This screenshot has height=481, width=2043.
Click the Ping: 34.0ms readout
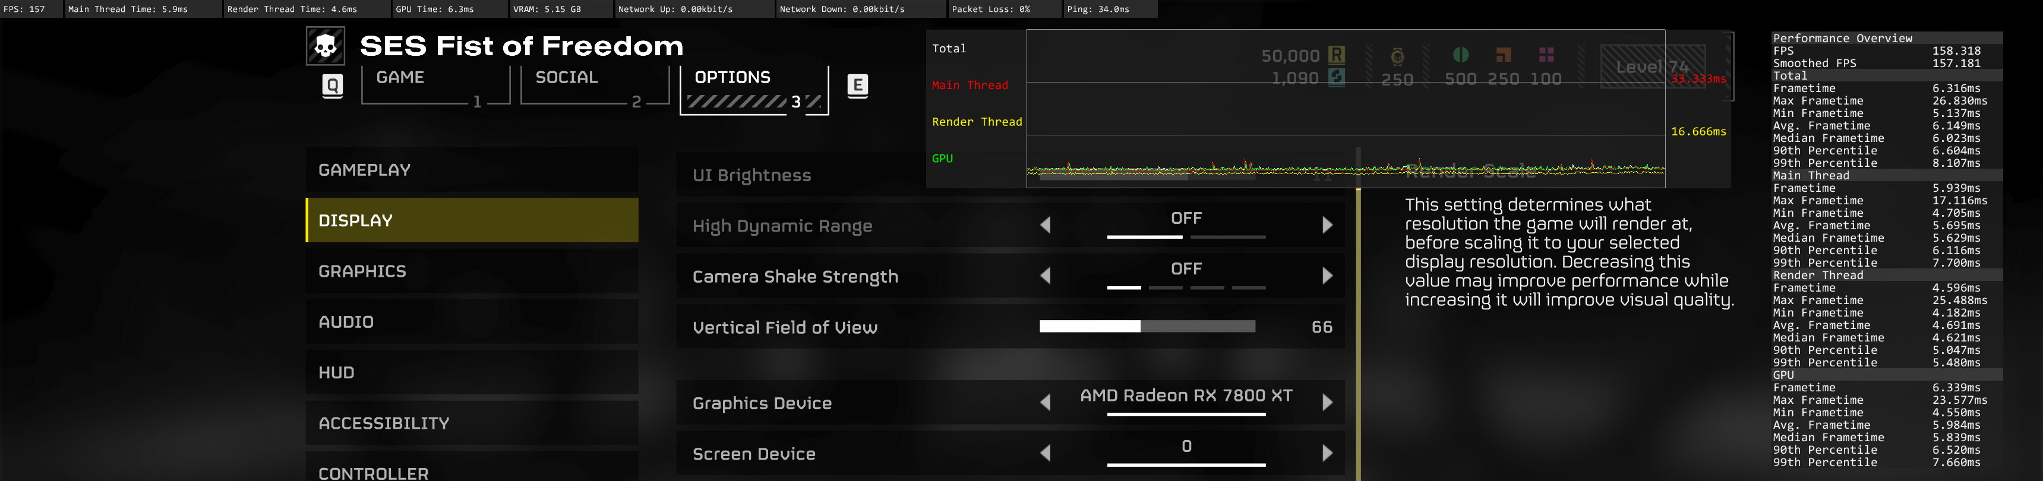click(1098, 9)
